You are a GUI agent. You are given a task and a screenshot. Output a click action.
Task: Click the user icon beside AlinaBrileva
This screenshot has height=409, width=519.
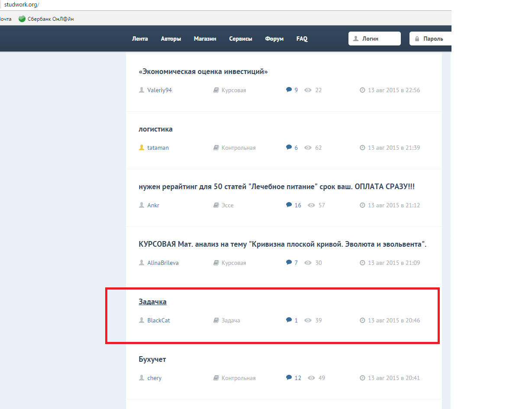click(x=142, y=262)
